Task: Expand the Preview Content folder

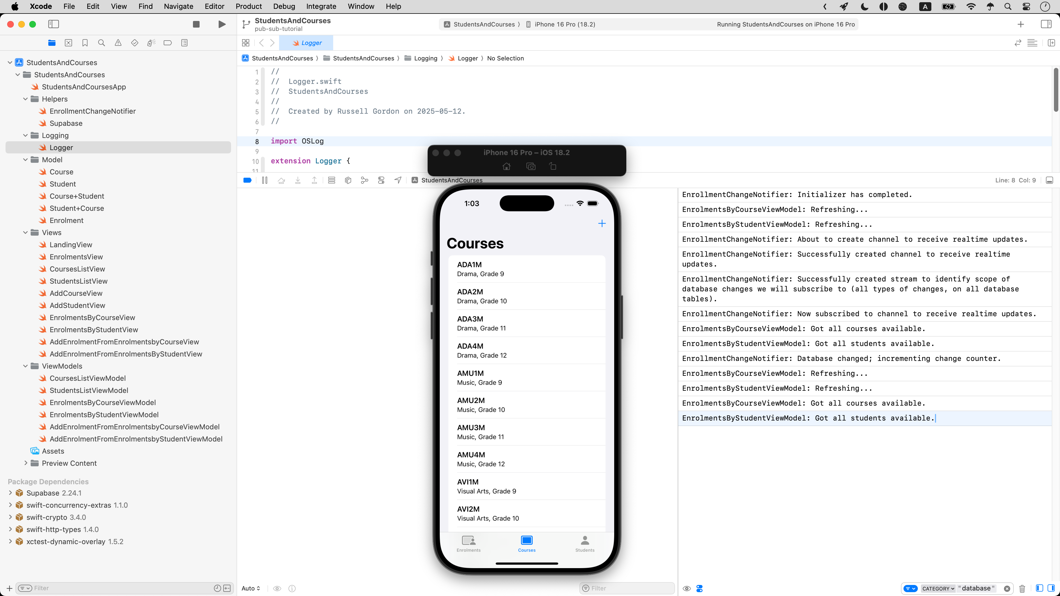Action: 25,463
